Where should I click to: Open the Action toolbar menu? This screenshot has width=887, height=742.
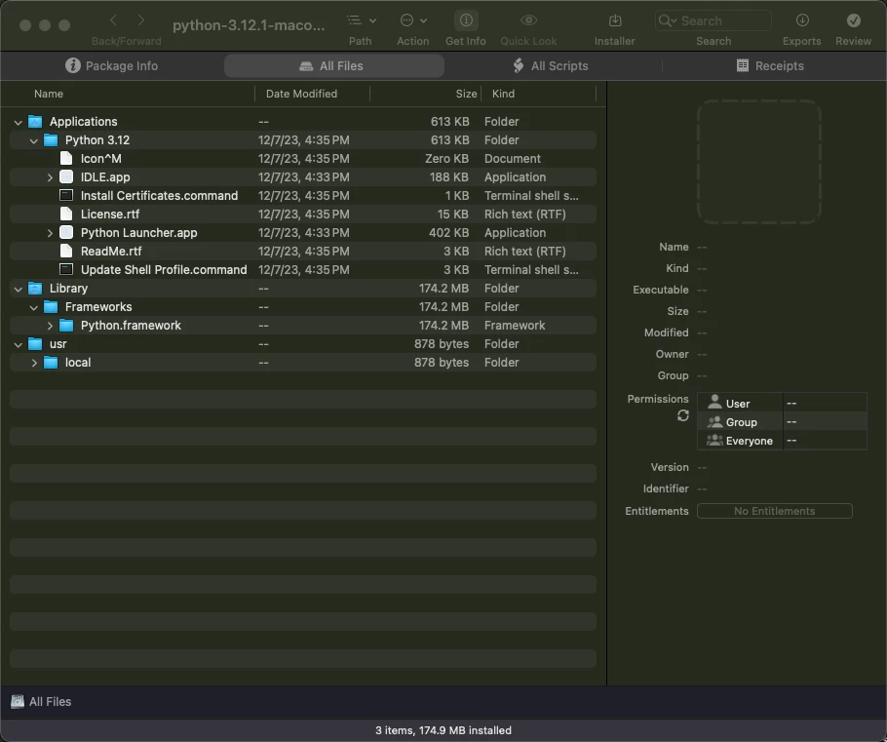413,20
